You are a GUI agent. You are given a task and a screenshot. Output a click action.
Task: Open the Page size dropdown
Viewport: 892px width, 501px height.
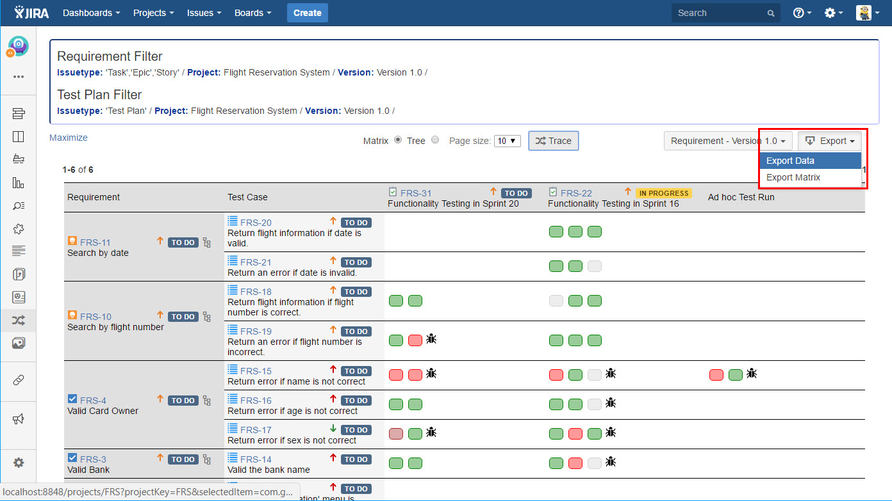[x=507, y=141]
